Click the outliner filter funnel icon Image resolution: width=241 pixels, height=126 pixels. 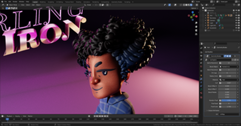coord(234,5)
